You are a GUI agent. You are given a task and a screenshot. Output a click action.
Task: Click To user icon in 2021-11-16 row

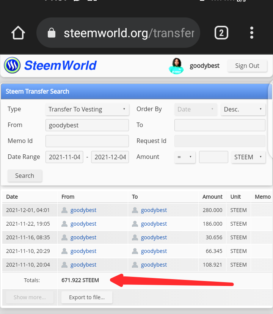(135, 237)
